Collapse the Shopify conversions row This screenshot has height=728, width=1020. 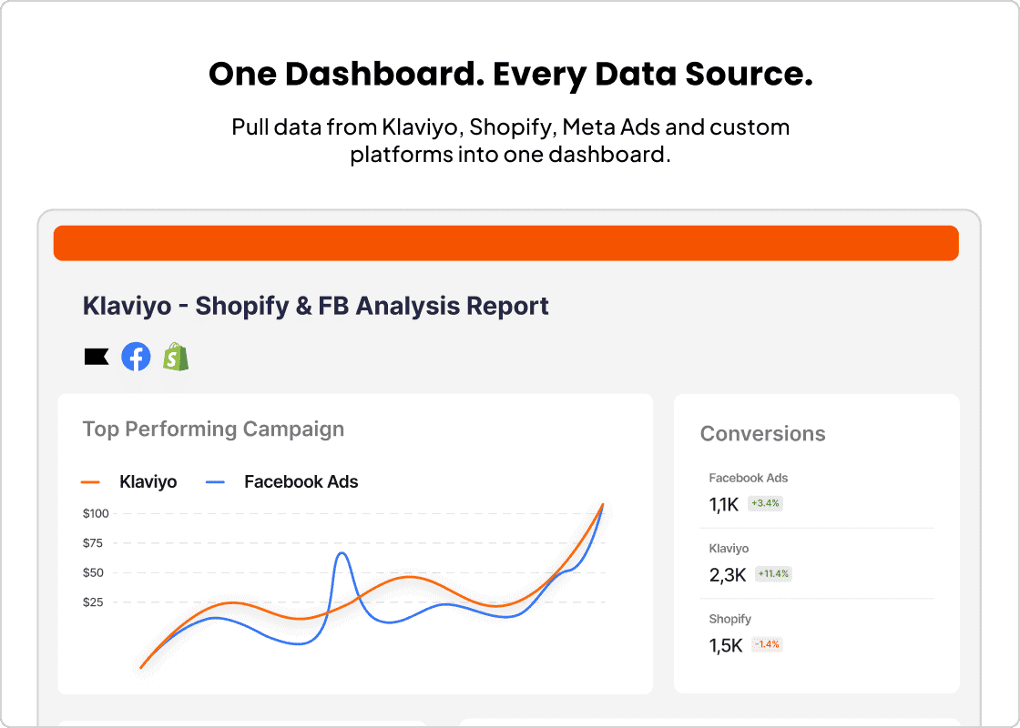click(730, 619)
